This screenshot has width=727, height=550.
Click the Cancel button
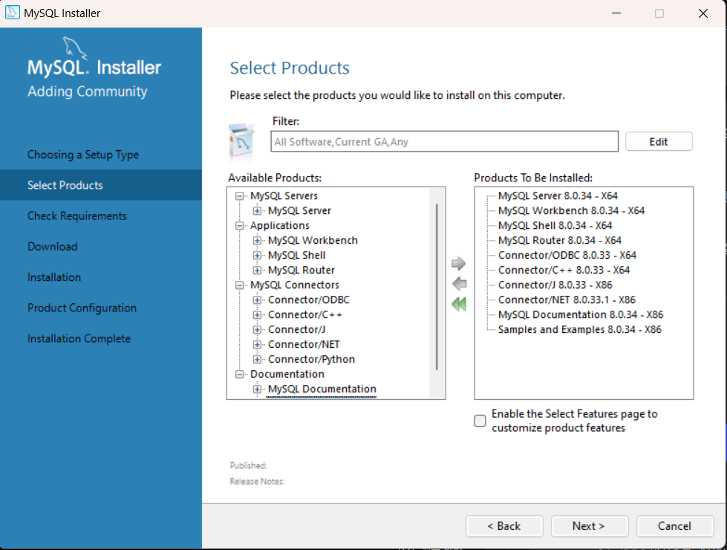[x=674, y=526]
